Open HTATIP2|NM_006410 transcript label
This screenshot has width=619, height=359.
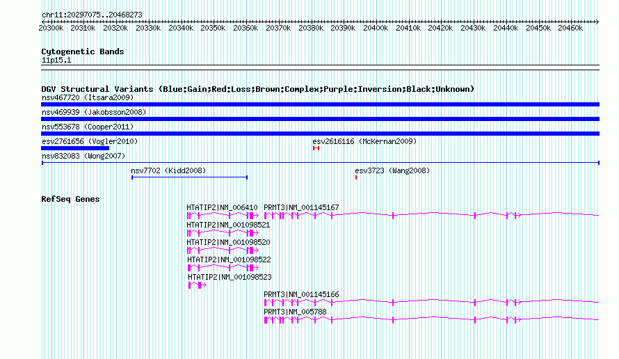coord(222,207)
